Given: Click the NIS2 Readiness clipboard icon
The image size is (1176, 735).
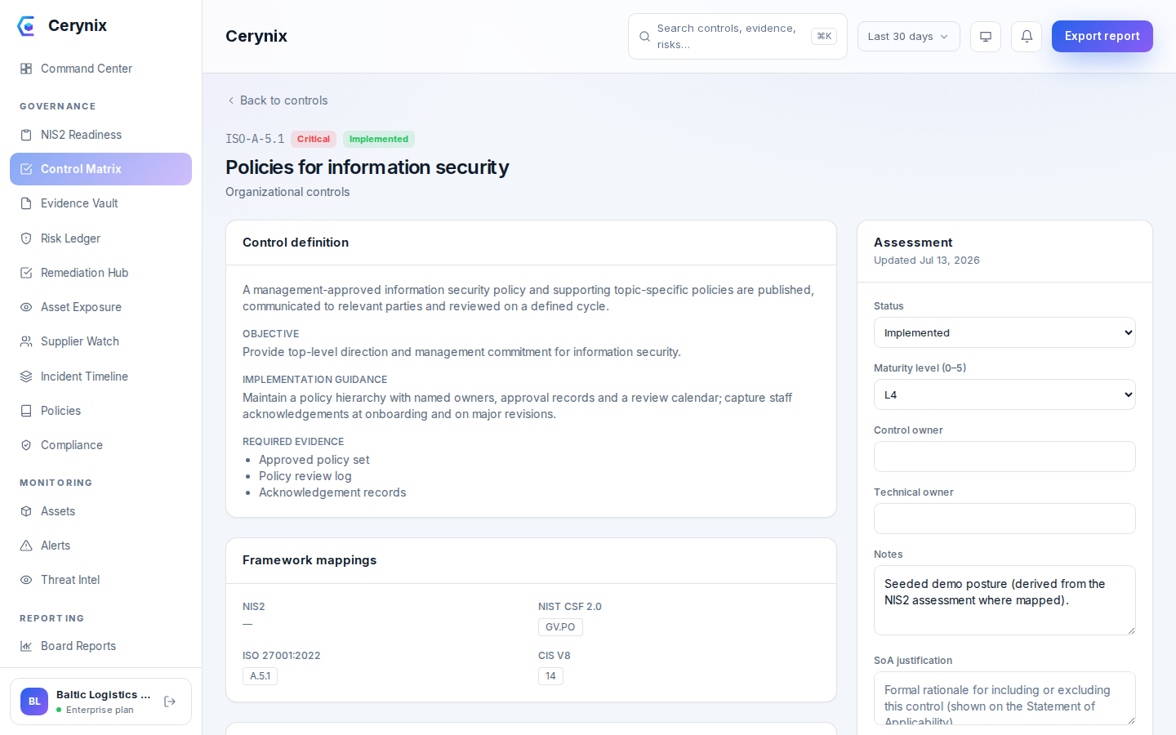Looking at the screenshot, I should [x=26, y=135].
